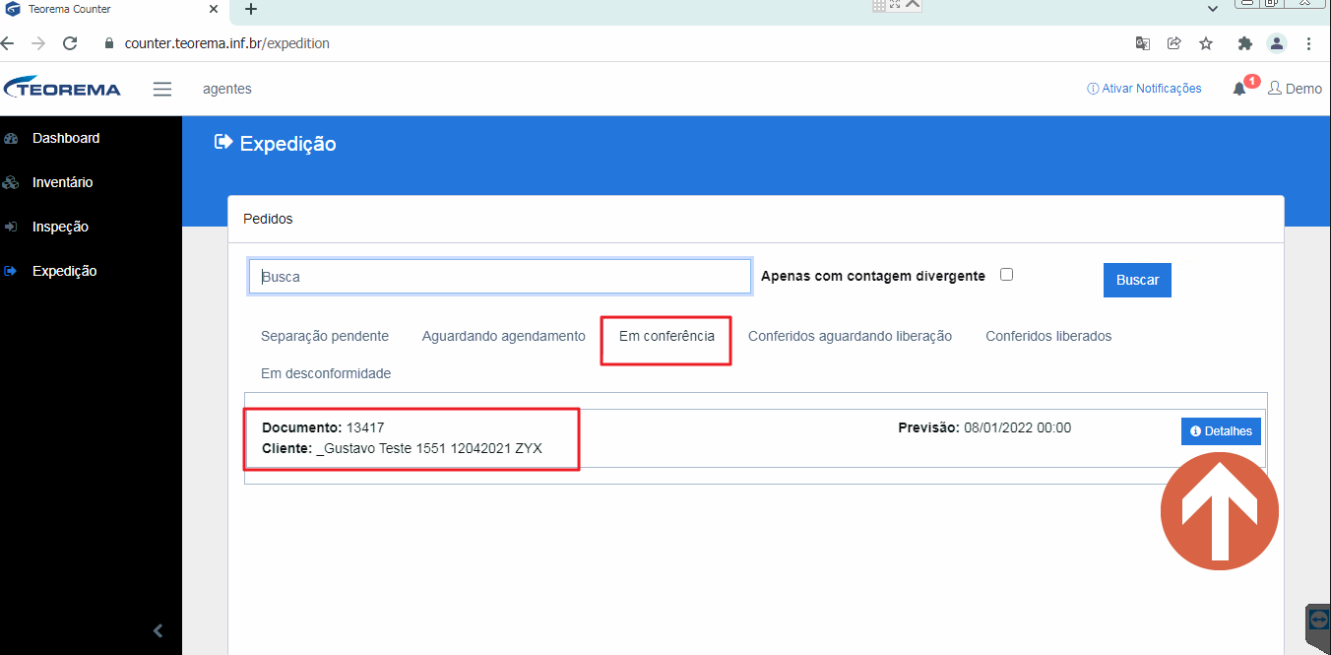Open the tab search dropdown chevron
The height and width of the screenshot is (655, 1331).
click(x=1213, y=8)
